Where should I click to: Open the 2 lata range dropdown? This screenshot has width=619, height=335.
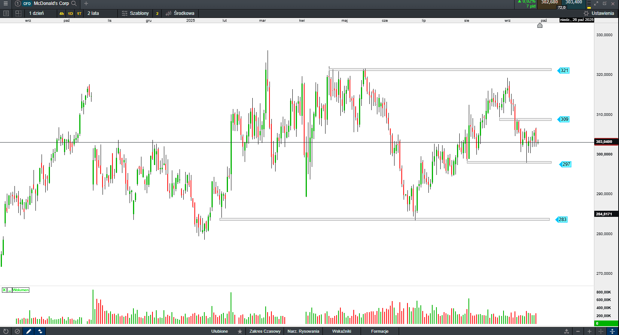pyautogui.click(x=93, y=13)
